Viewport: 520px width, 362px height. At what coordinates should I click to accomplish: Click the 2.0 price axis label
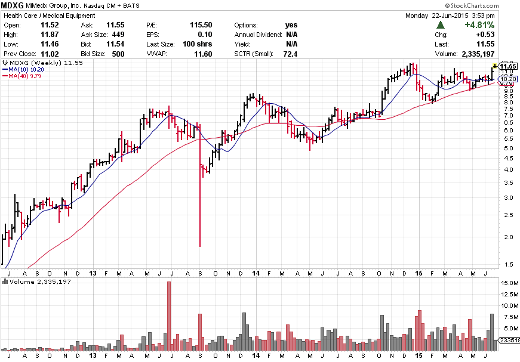(509, 237)
